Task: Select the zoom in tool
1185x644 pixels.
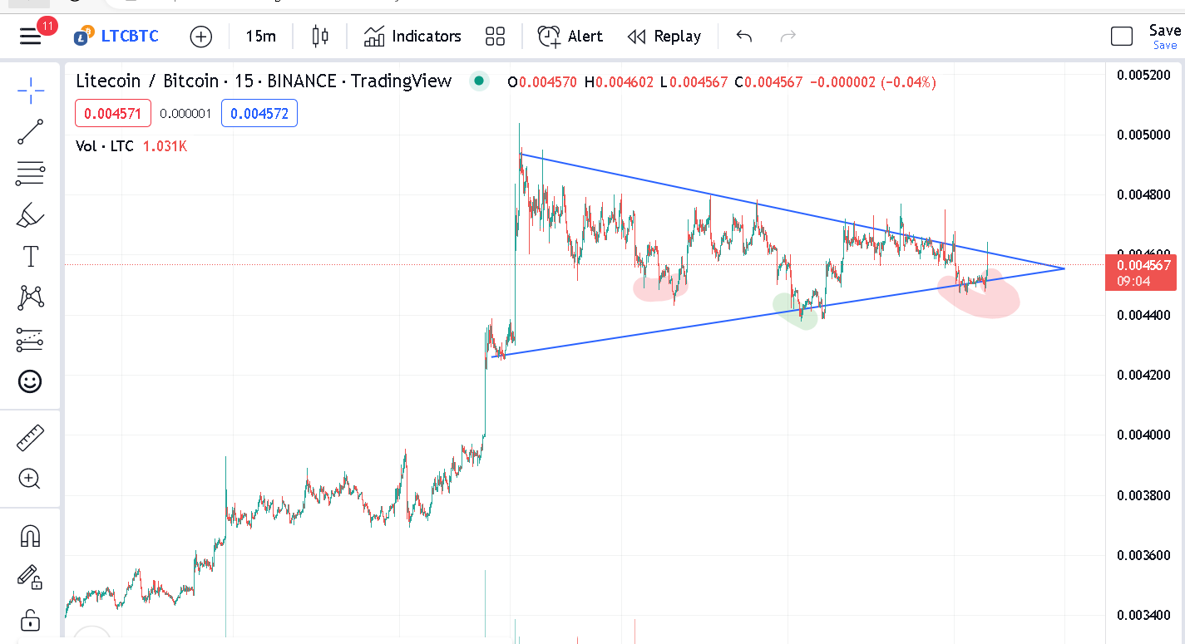Action: tap(31, 479)
